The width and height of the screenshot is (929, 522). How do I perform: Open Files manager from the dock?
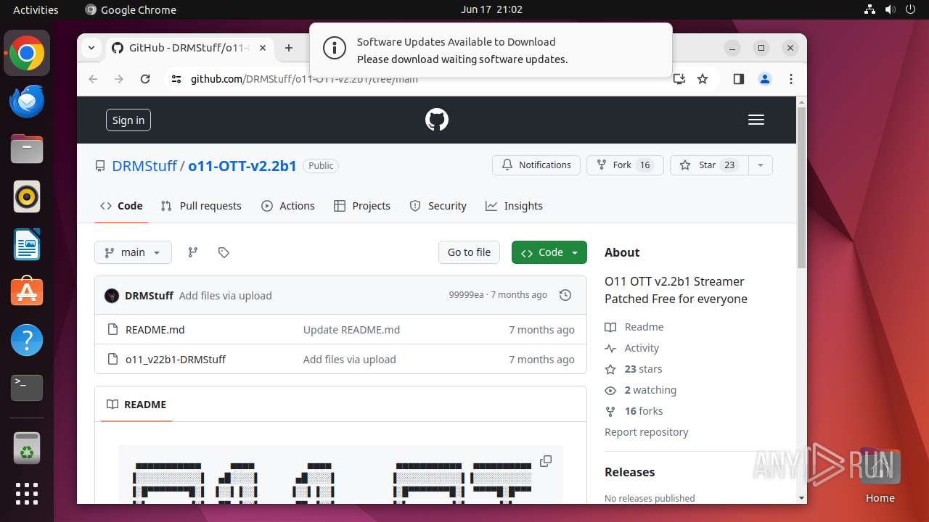coord(27,149)
